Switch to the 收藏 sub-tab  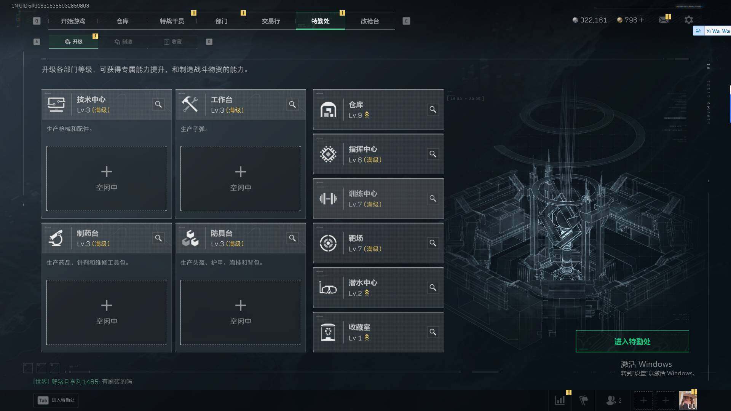(x=172, y=42)
